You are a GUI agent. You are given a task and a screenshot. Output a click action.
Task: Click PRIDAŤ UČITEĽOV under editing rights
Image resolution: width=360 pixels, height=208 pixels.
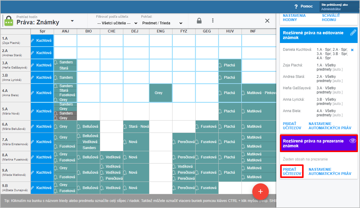coord(292,126)
